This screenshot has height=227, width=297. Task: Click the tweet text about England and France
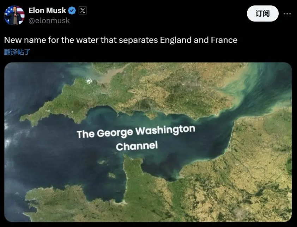(x=121, y=40)
